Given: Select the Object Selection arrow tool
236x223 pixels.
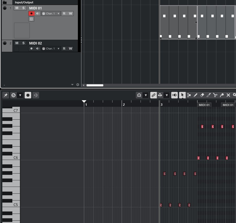Looking at the screenshot, I should 182,95.
